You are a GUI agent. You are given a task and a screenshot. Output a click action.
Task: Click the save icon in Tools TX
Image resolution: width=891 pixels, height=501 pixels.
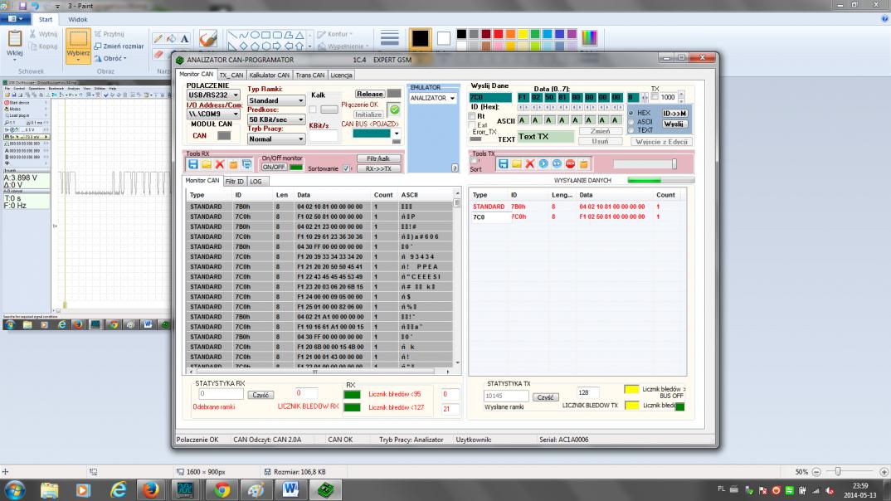click(503, 164)
